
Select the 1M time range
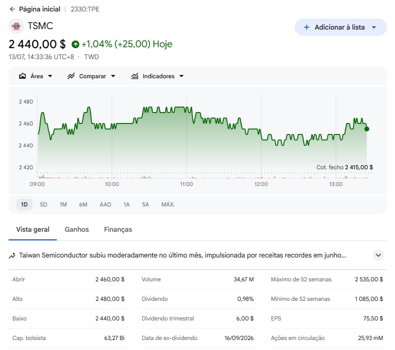(63, 205)
